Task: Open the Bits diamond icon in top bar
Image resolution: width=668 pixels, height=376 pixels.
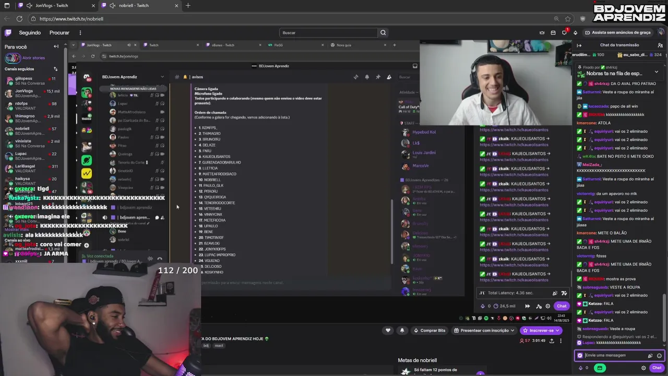Action: pos(575,32)
